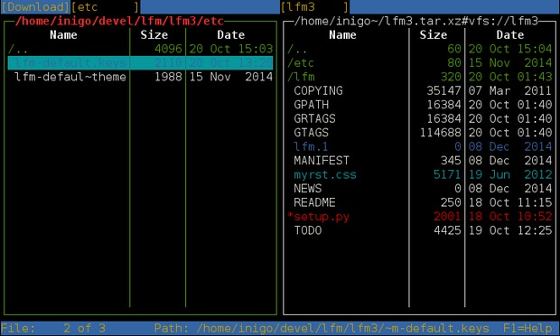Select the lfm-default.keys file
The height and width of the screenshot is (336, 560).
(140, 63)
